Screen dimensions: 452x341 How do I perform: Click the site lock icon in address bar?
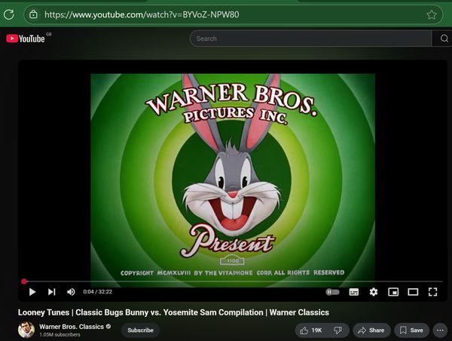point(33,14)
